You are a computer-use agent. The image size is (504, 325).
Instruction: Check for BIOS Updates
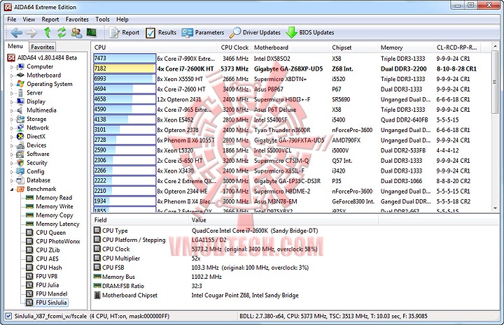310,32
